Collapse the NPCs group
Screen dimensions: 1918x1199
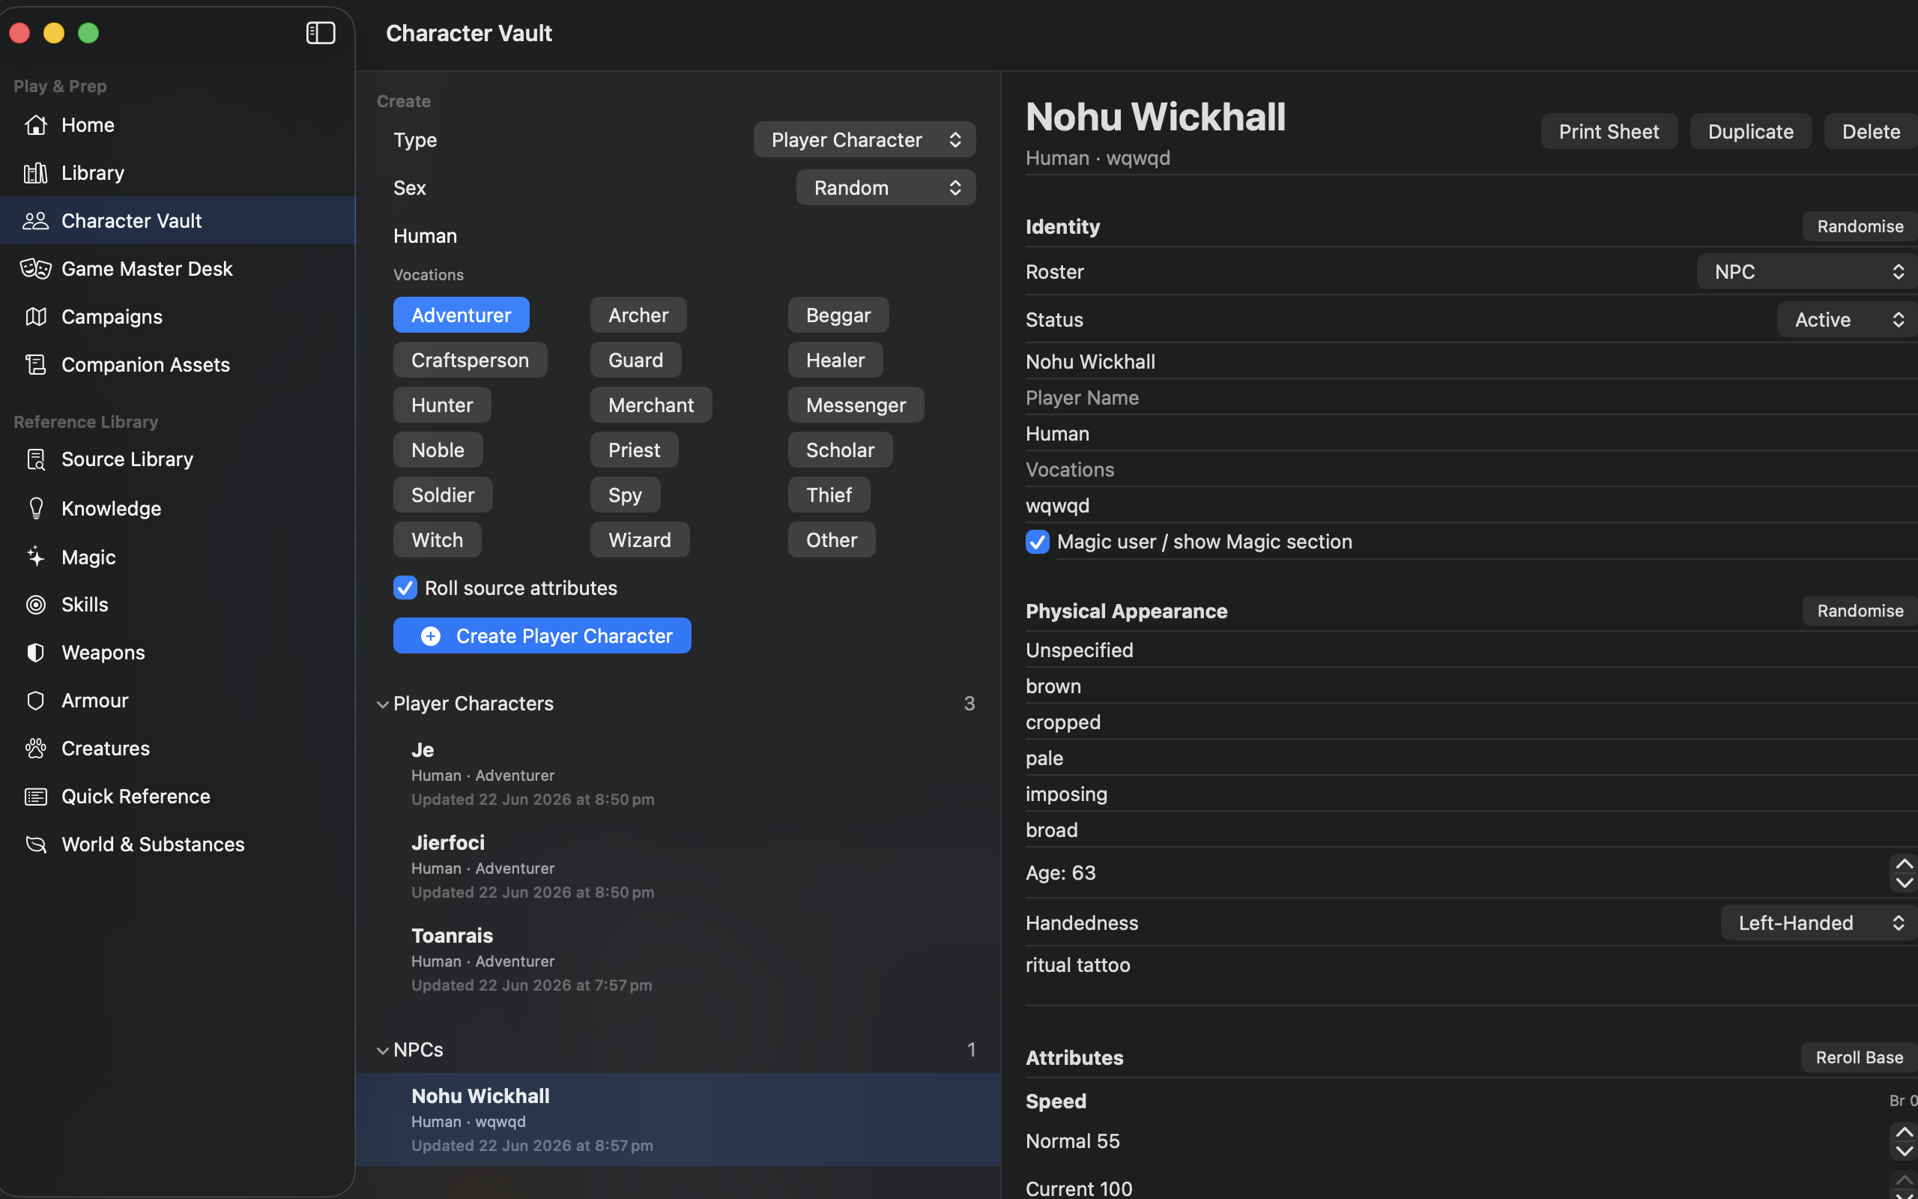pyautogui.click(x=383, y=1050)
